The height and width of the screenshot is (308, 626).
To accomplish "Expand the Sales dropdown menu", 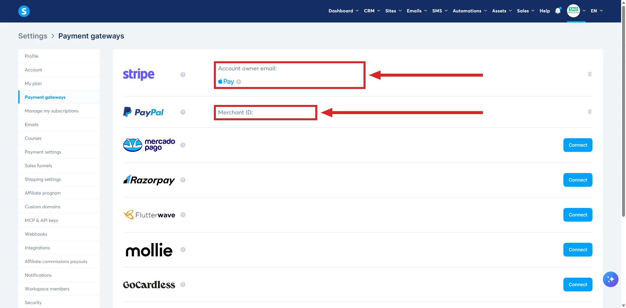I will [x=526, y=11].
